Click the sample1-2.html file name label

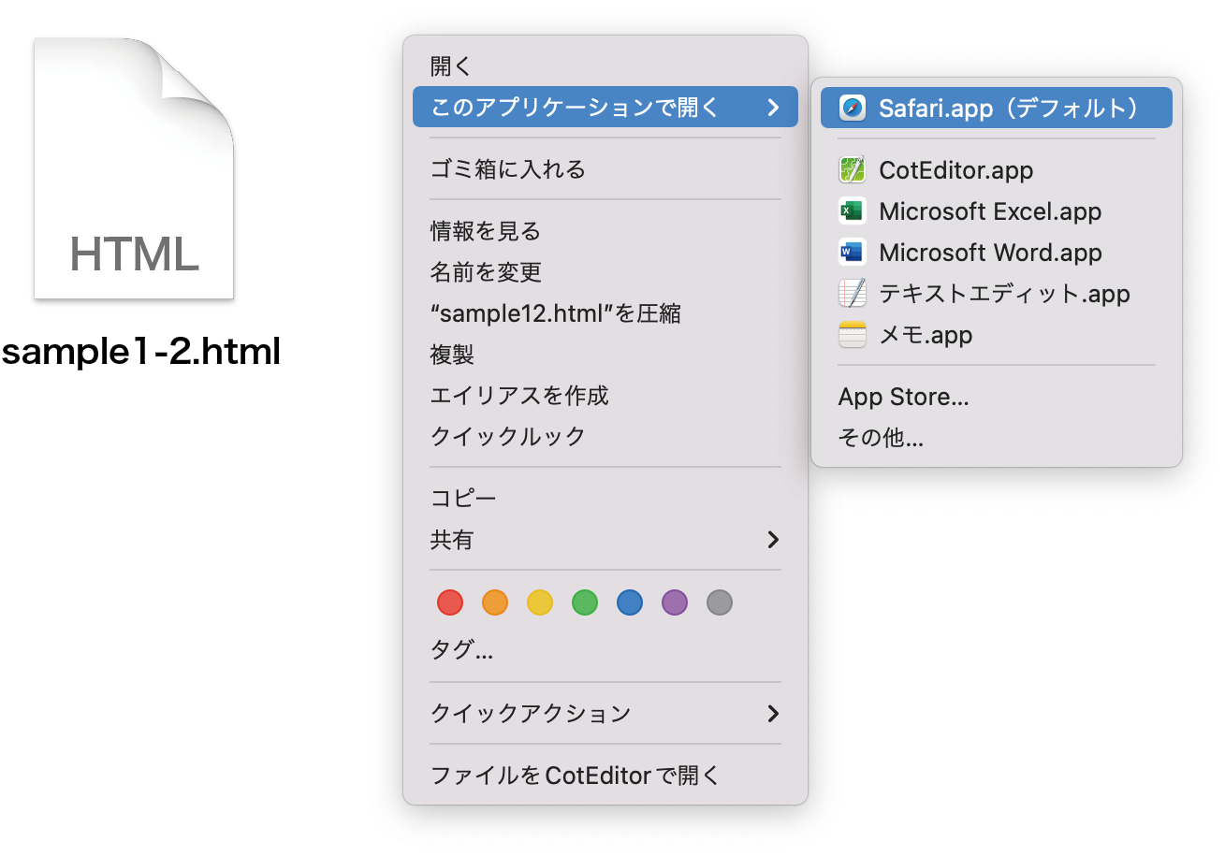(x=140, y=352)
